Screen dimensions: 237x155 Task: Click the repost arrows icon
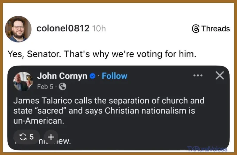pyautogui.click(x=23, y=137)
